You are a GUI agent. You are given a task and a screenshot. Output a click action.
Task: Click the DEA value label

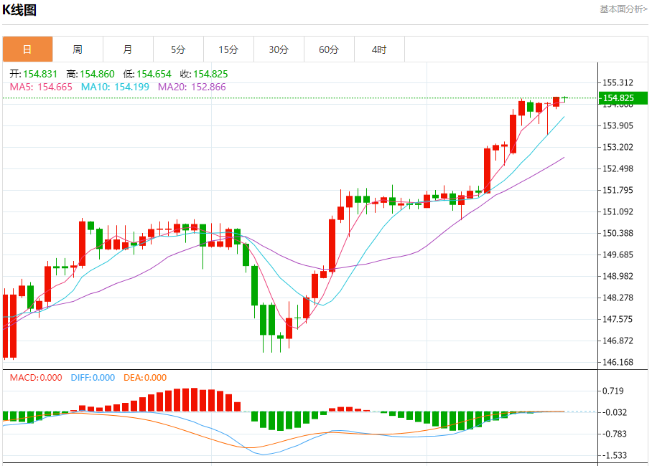(x=145, y=378)
